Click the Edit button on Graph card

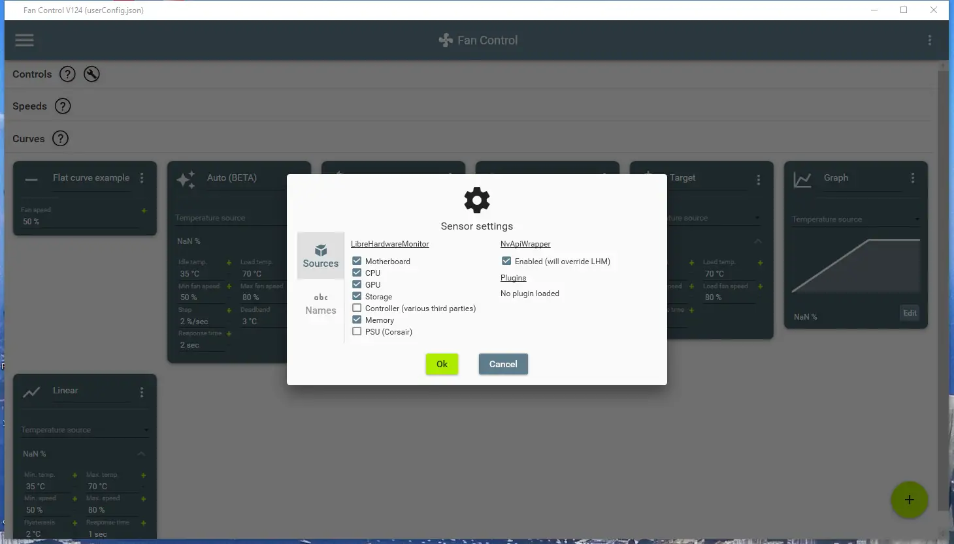tap(910, 313)
